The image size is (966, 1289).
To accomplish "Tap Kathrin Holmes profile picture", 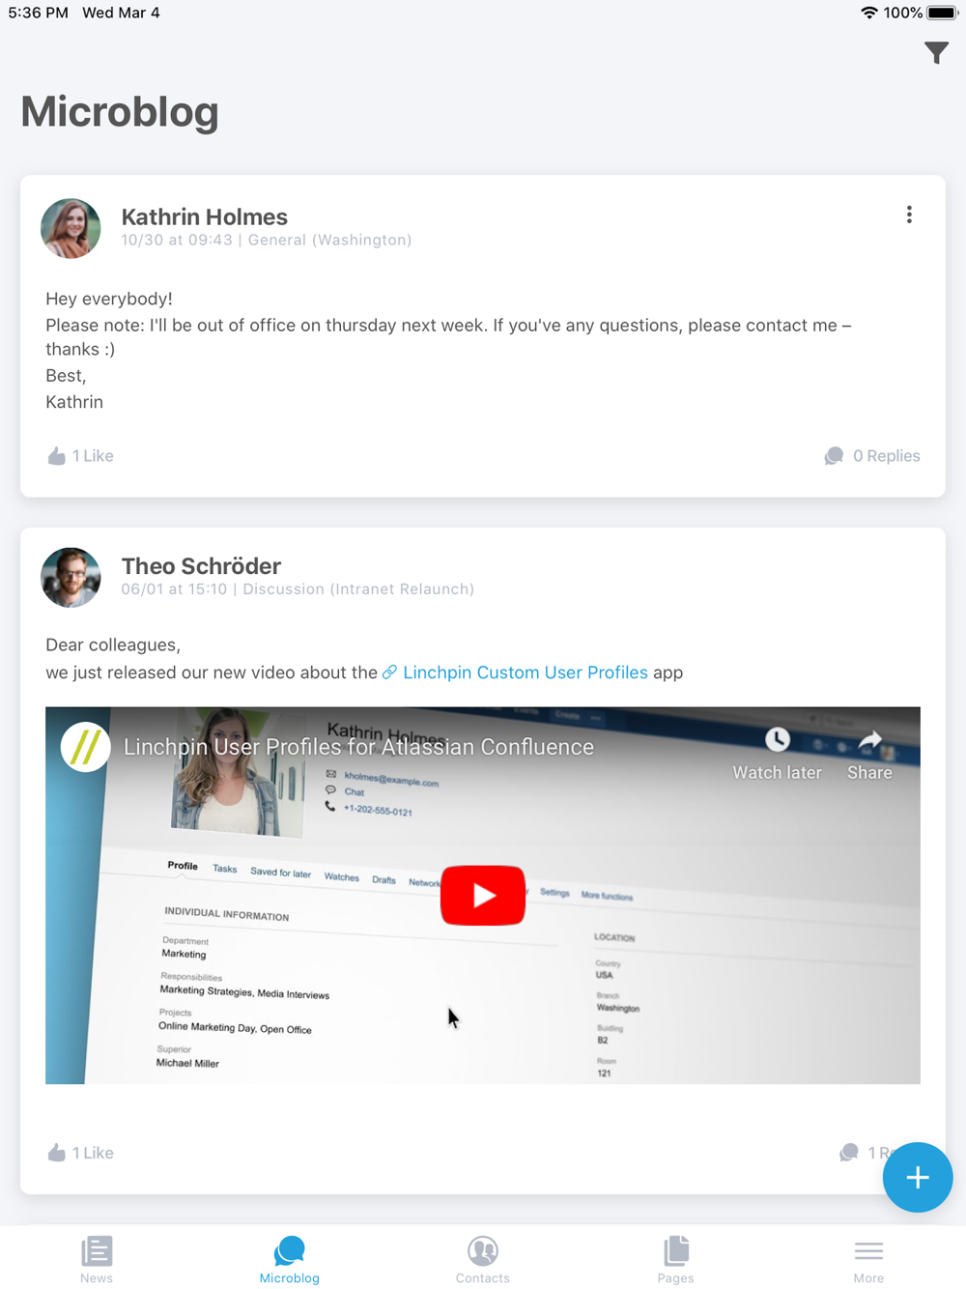I will click(x=71, y=228).
